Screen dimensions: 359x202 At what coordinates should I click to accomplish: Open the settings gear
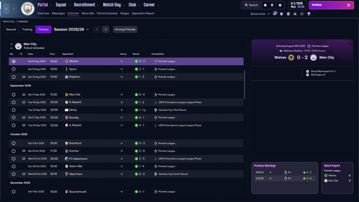[280, 5]
